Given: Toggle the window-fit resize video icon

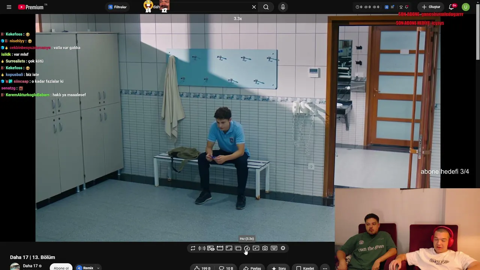Looking at the screenshot, I should (x=229, y=248).
